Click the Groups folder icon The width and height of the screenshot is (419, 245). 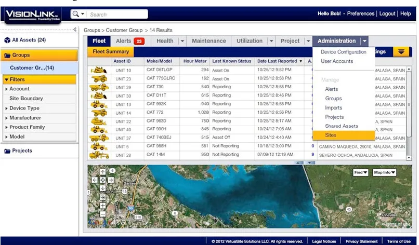click(7, 55)
